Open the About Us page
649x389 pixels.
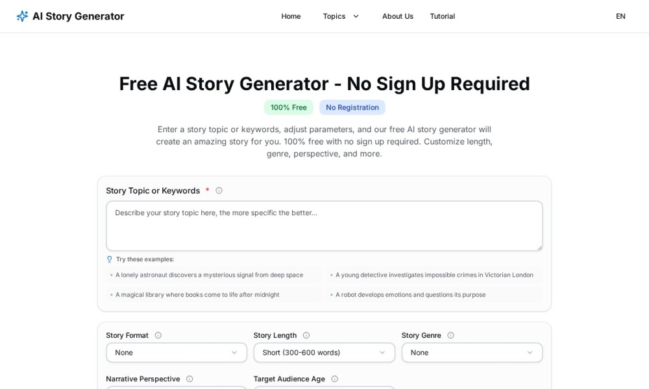point(398,16)
